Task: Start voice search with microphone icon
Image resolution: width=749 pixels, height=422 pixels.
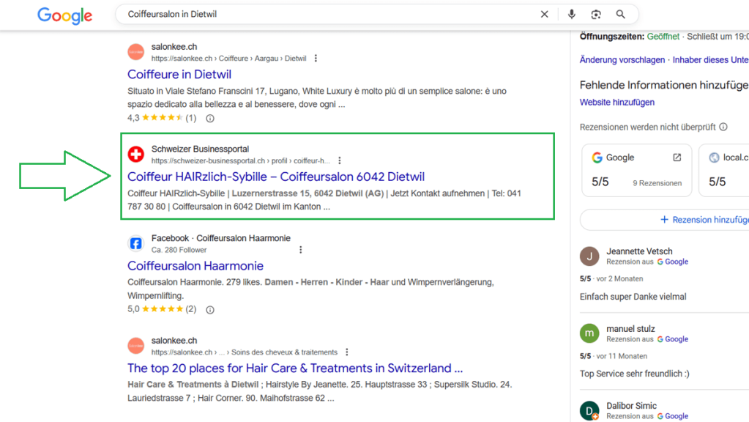Action: (572, 15)
